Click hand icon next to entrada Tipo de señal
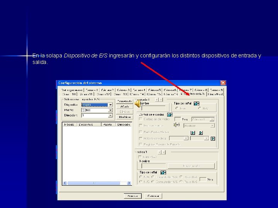 tap(197, 104)
